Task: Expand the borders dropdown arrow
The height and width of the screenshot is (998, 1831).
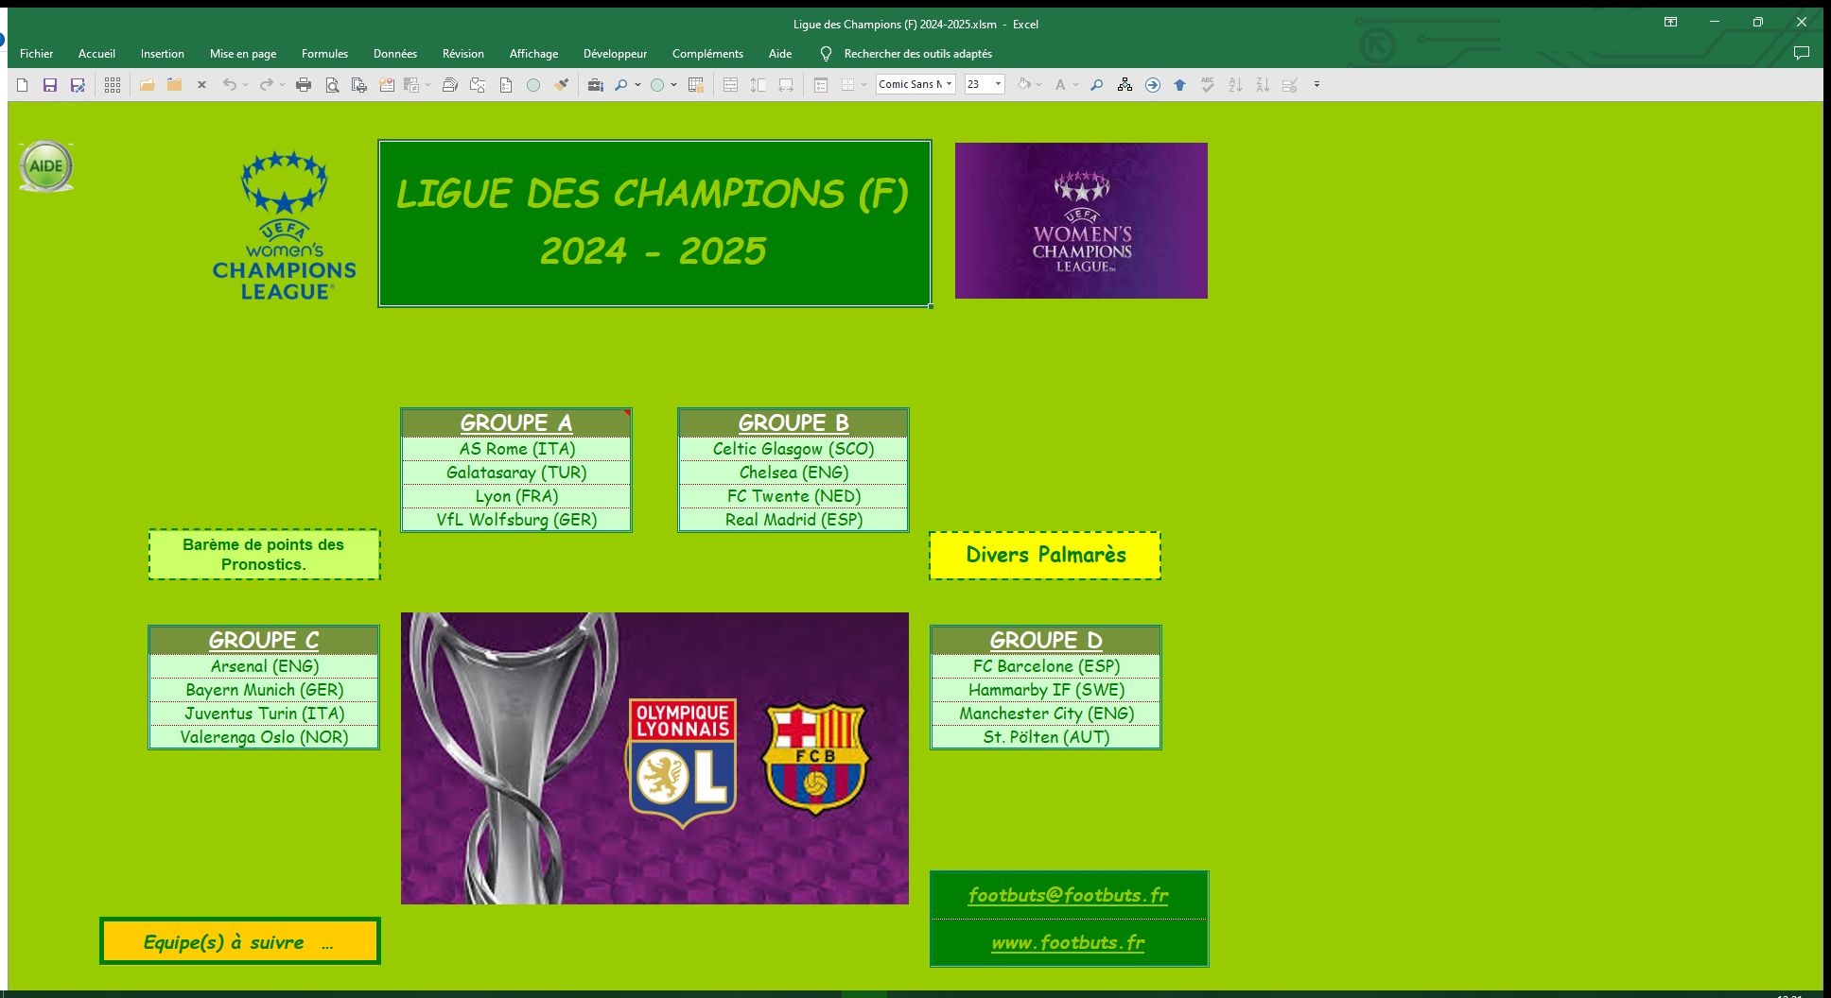Action: click(x=863, y=85)
